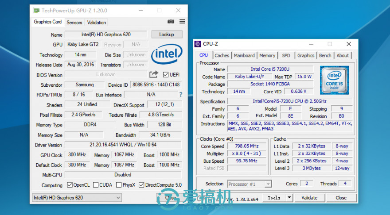The image size is (390, 215).
Task: Select the Graphics Card tab
Action: coord(47,22)
